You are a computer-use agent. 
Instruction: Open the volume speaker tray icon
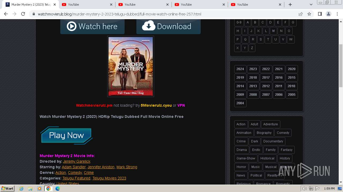click(x=305, y=189)
